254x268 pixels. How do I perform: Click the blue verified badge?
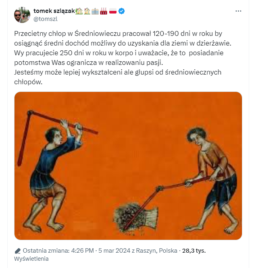(122, 11)
